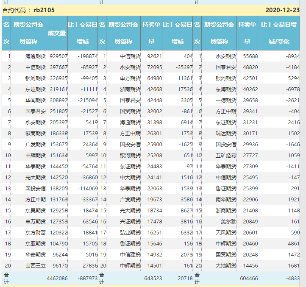Click 东亚期货 company name
This screenshot has height=287, width=306.
pos(36,244)
